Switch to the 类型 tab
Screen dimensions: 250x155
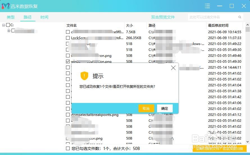point(11,17)
